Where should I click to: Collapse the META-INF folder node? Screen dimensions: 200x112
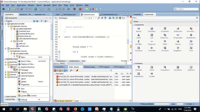[11, 41]
